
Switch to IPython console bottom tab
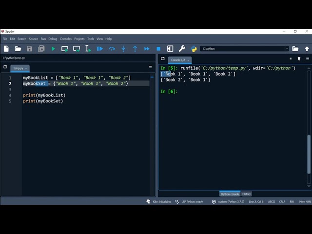pyautogui.click(x=230, y=194)
